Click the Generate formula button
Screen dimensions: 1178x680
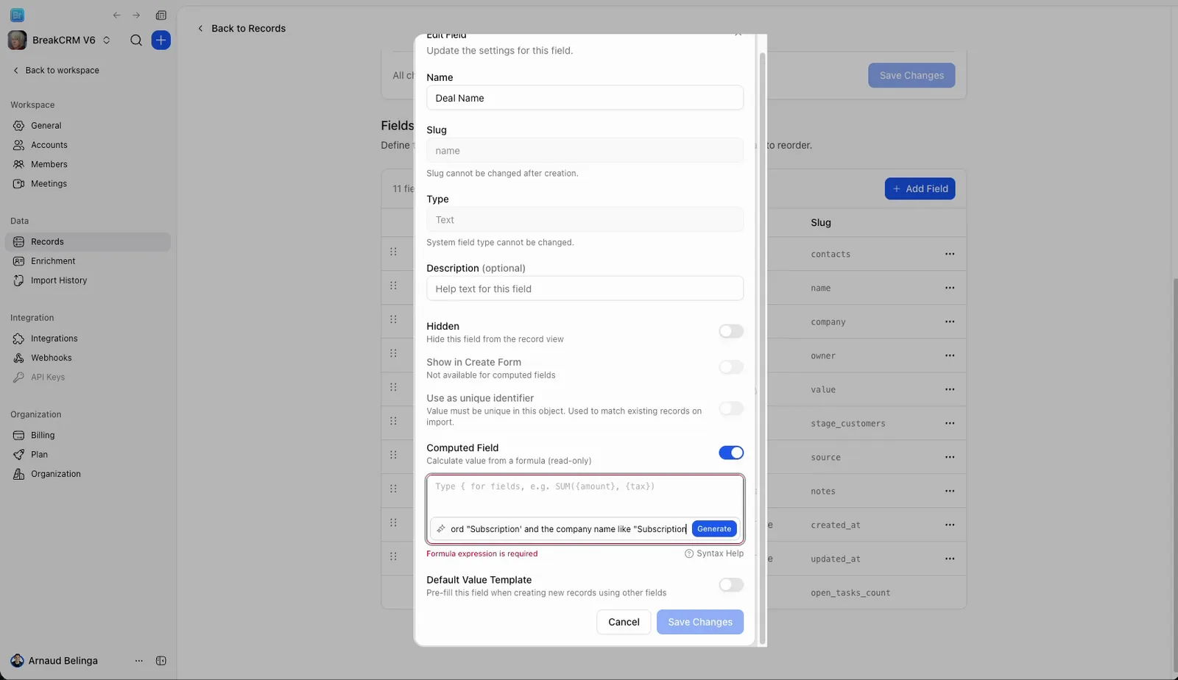[x=714, y=528]
